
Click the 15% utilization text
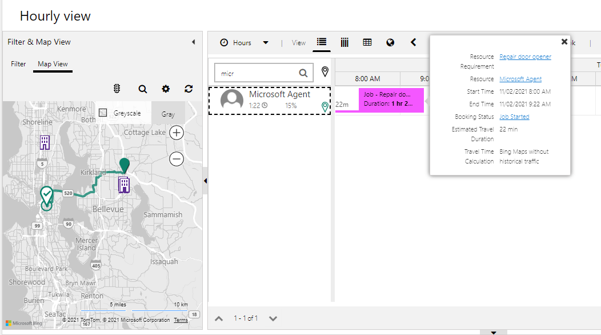[291, 106]
